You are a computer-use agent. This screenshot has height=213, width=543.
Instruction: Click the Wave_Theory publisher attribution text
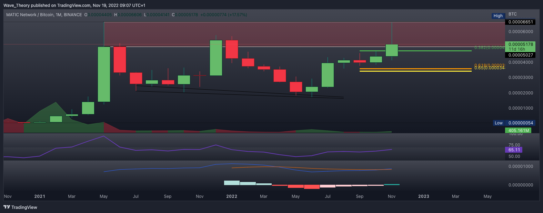[74, 6]
